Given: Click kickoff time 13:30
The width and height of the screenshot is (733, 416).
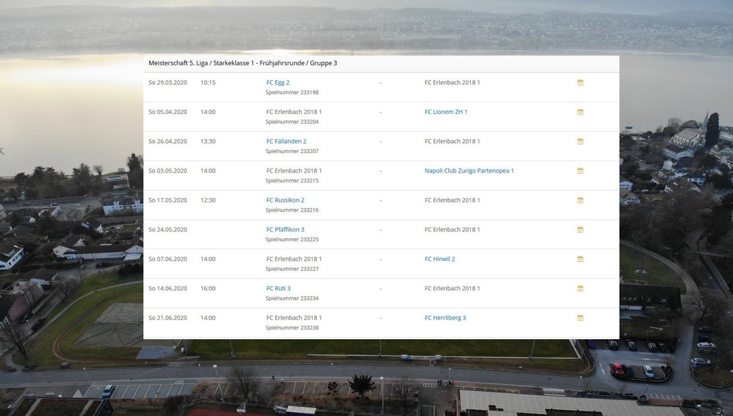Looking at the screenshot, I should 208,141.
